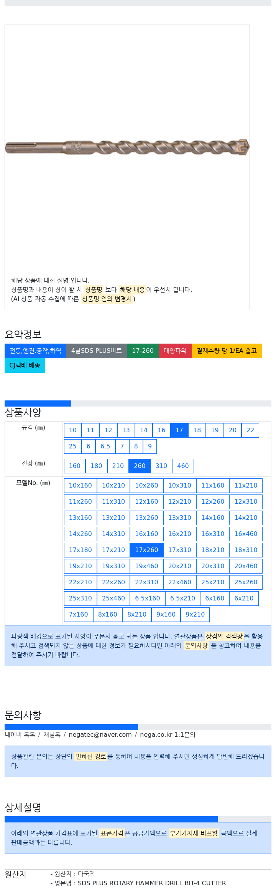
Task: Open nega.co.kr 1:1문의 link
Action: pos(168,735)
